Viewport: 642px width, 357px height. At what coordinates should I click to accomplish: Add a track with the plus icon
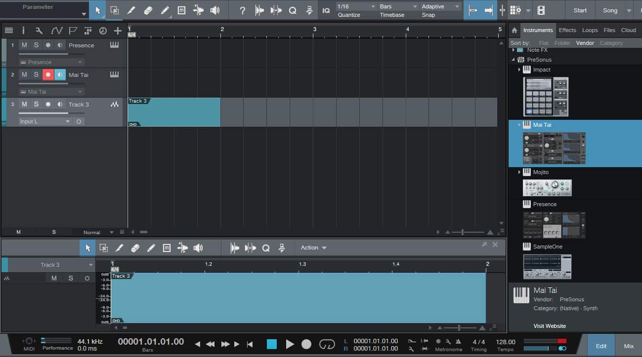click(x=118, y=31)
